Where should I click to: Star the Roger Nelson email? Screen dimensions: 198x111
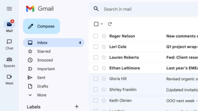(x=104, y=36)
